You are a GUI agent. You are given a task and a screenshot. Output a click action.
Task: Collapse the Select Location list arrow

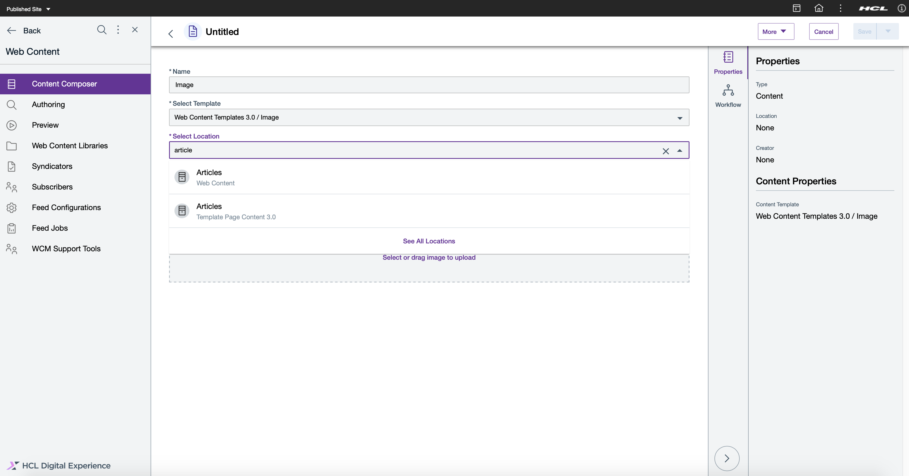680,150
